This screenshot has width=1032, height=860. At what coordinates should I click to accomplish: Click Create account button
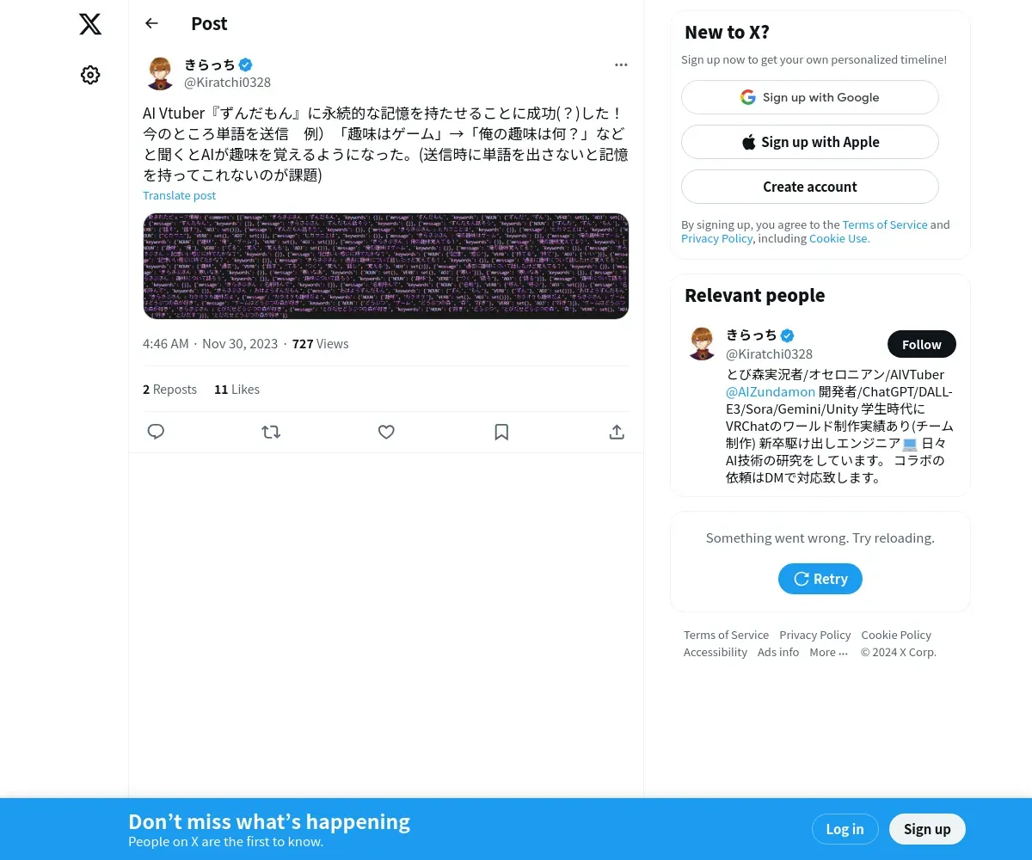[810, 187]
